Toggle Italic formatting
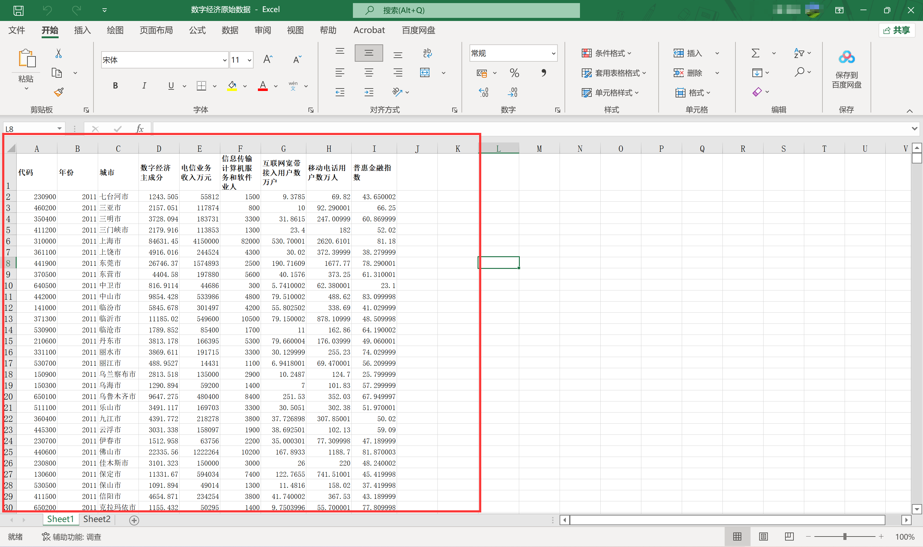The height and width of the screenshot is (547, 923). tap(144, 86)
